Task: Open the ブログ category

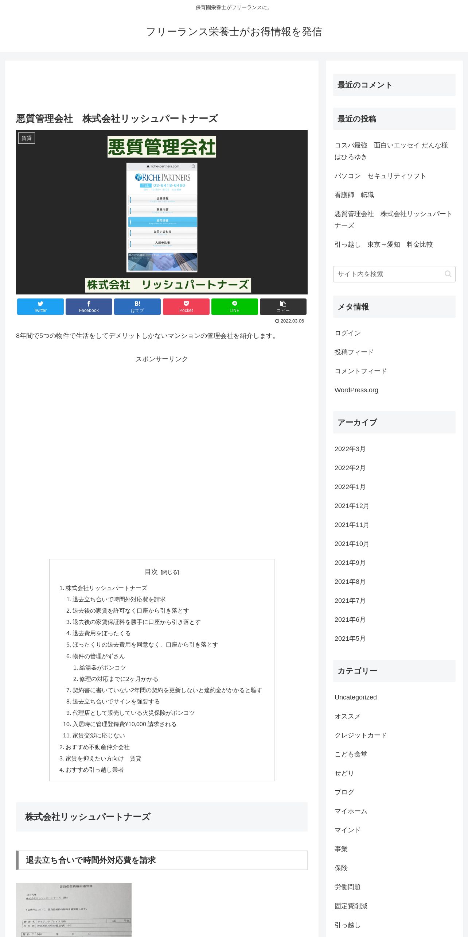Action: (344, 792)
